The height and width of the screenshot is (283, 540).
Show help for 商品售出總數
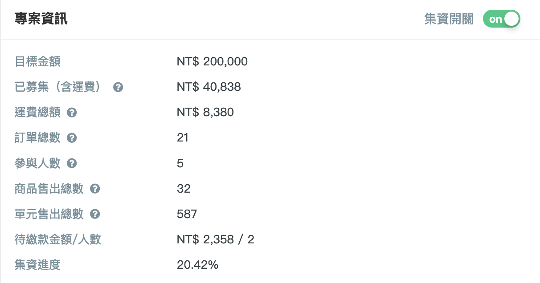click(95, 189)
